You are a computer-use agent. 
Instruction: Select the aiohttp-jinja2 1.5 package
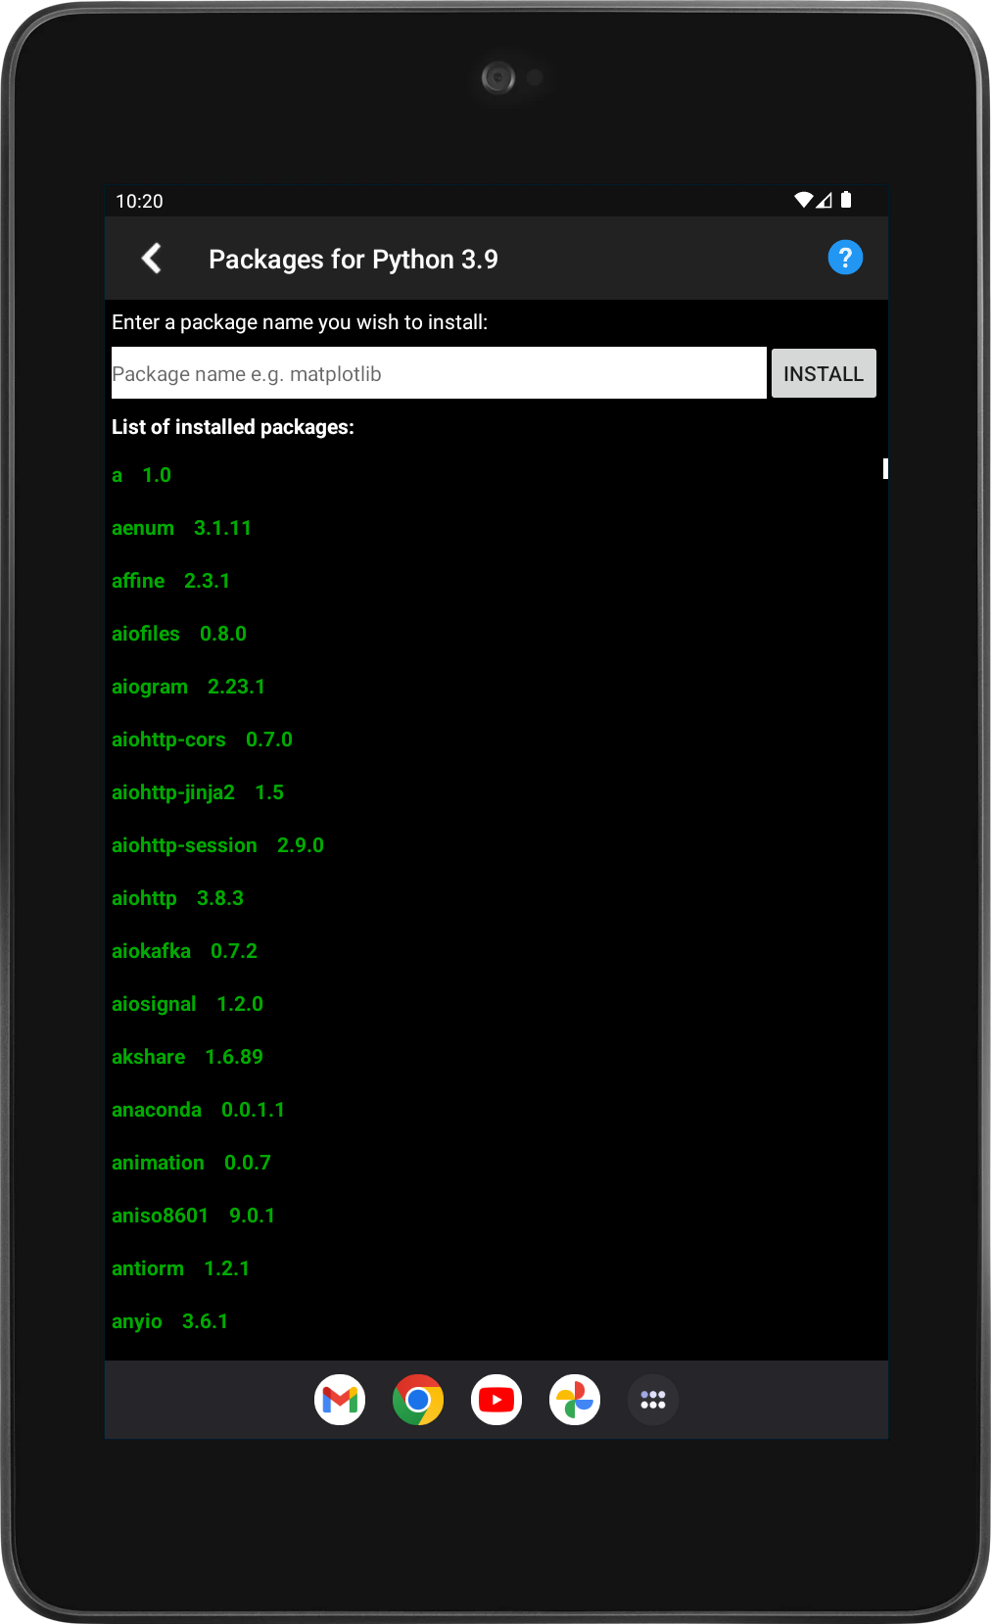click(198, 792)
